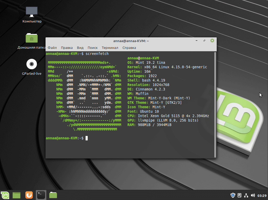Open the Правка menu
The height and width of the screenshot is (200, 268).
point(67,48)
